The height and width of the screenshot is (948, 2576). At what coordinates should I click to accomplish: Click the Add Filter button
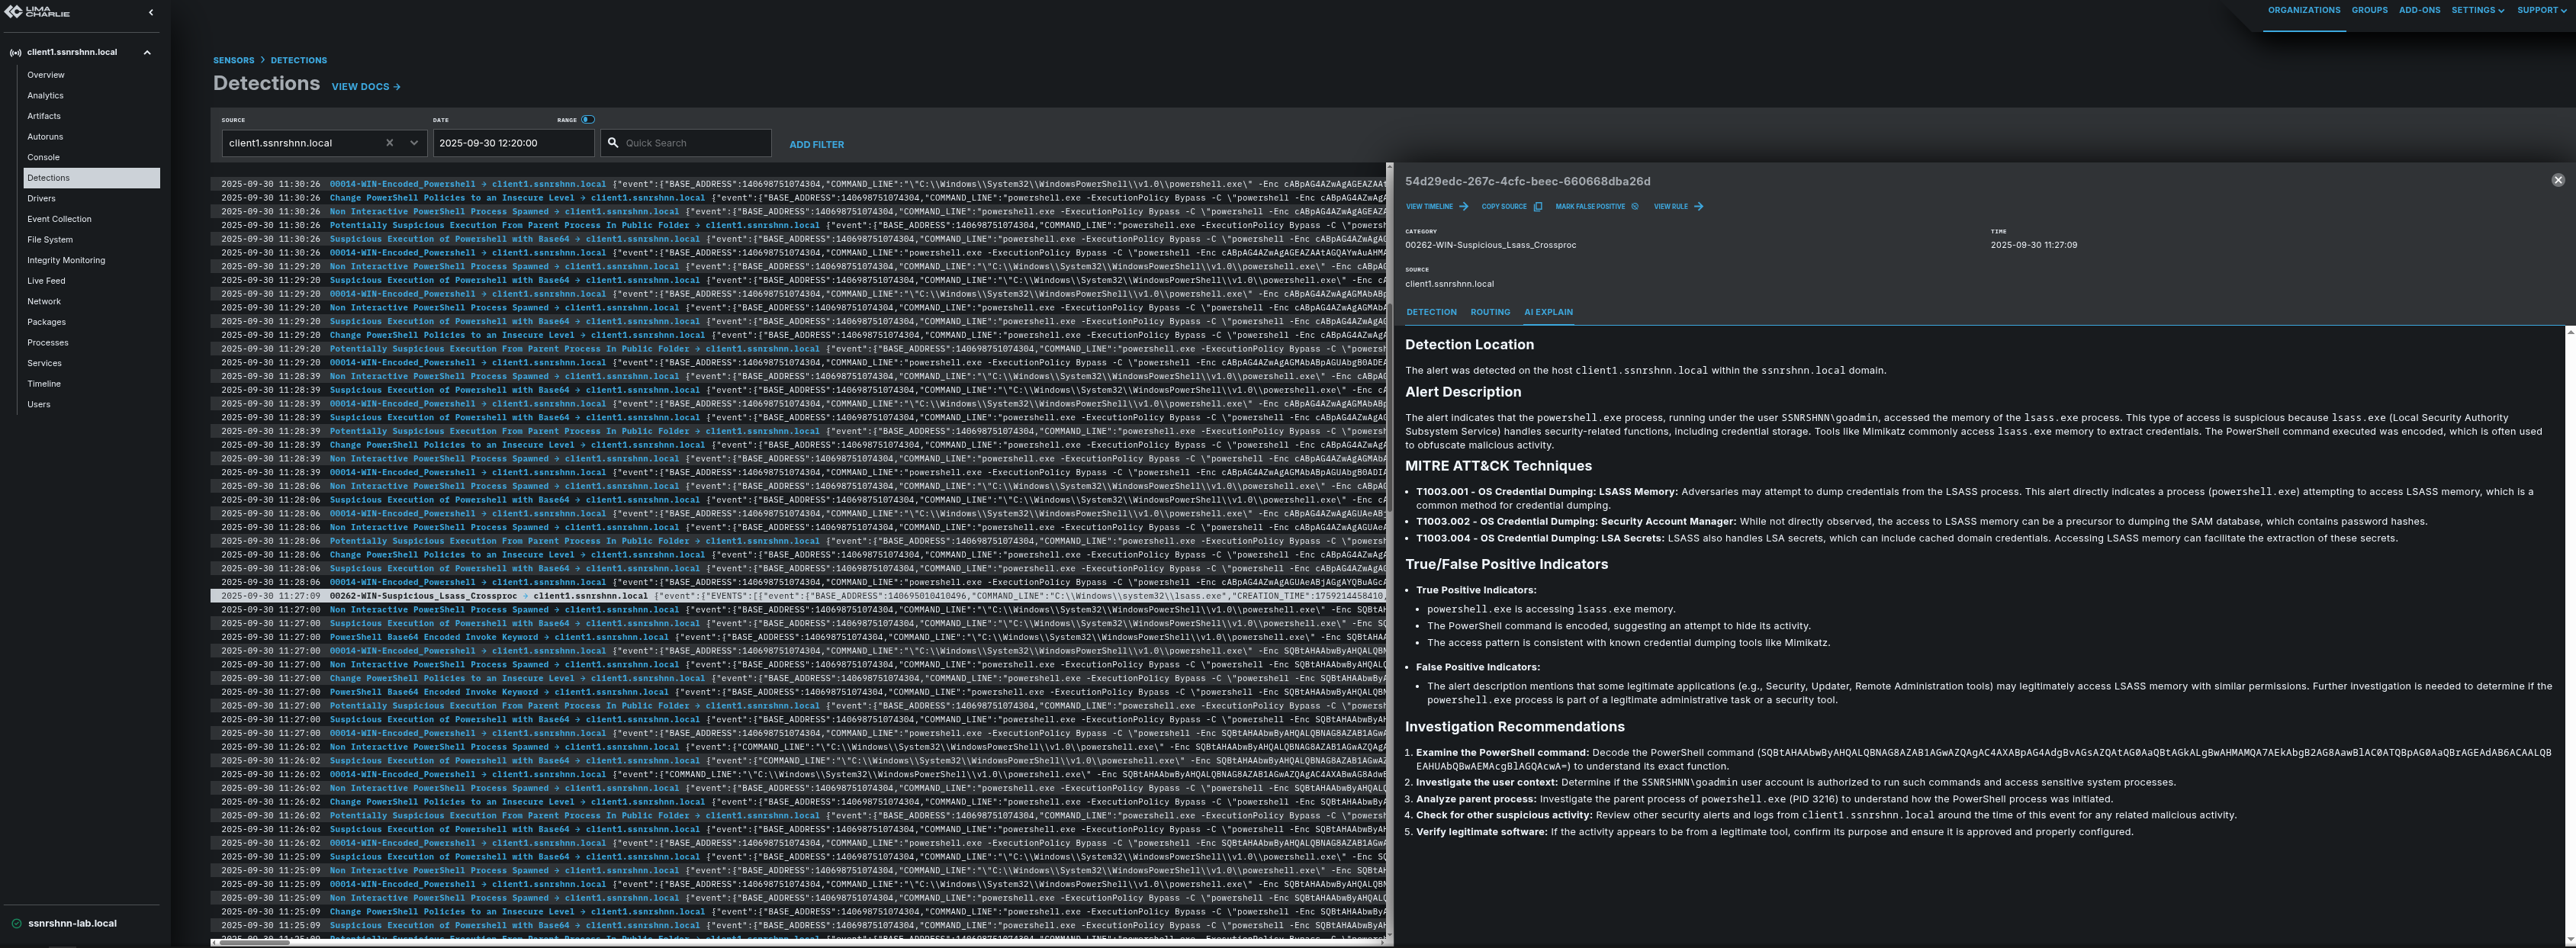pyautogui.click(x=816, y=145)
